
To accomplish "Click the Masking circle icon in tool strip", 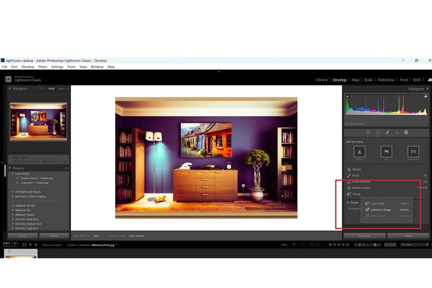I will tap(406, 132).
